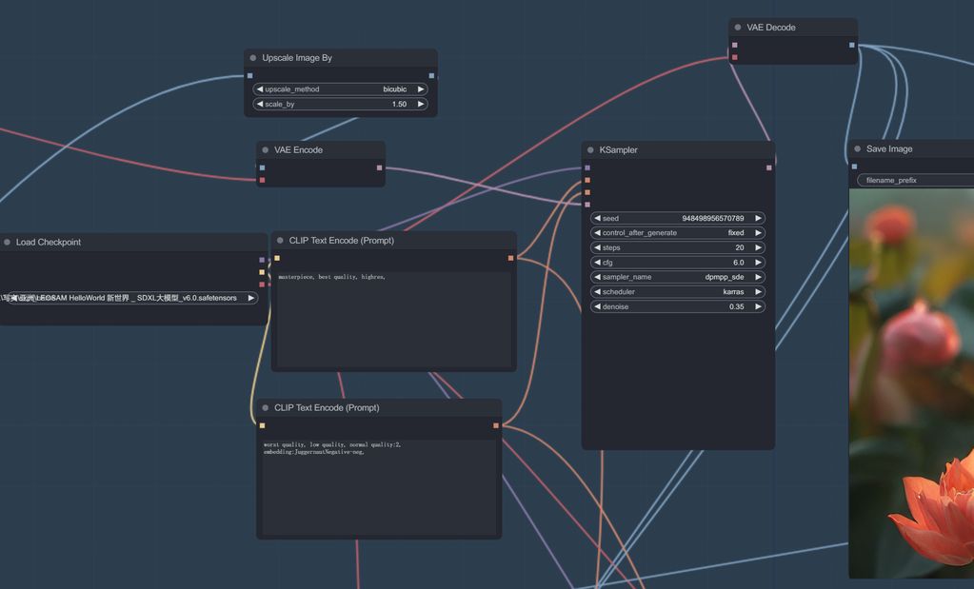Collapse the VAE Decode node dot
Viewport: 974px width, 589px height.
(738, 28)
